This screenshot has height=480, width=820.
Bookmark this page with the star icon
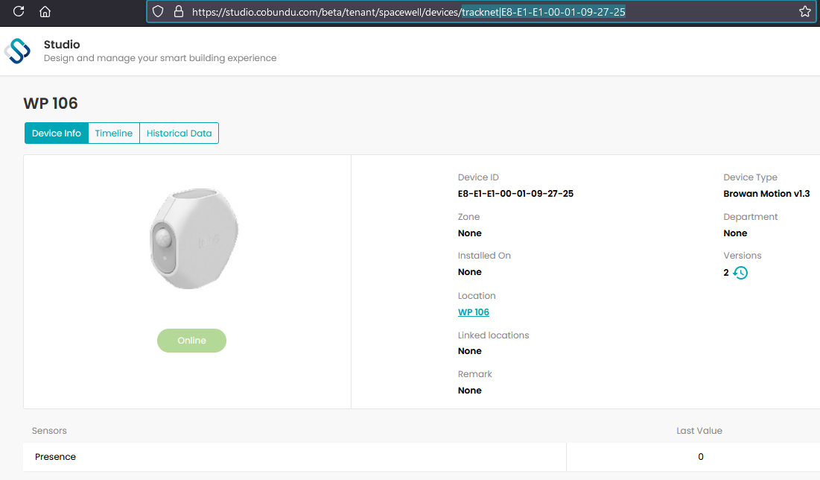click(x=805, y=11)
